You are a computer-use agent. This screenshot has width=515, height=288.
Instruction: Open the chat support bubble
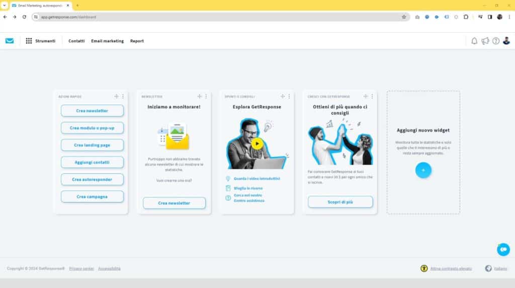[503, 249]
